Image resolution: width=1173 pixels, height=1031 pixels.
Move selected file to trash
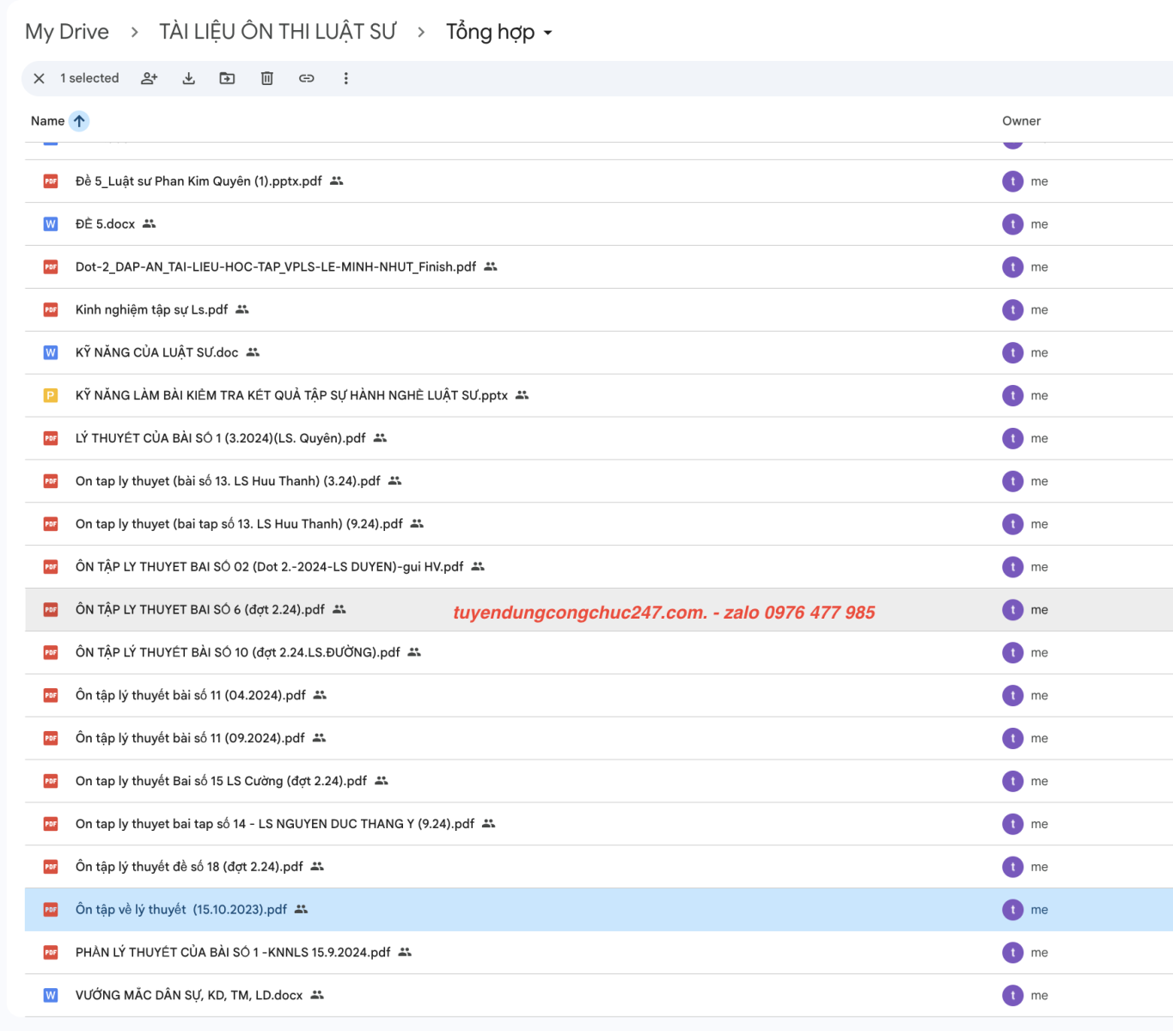267,78
